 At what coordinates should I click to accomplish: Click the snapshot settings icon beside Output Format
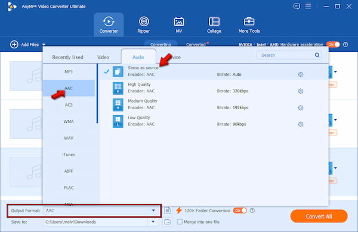167,211
